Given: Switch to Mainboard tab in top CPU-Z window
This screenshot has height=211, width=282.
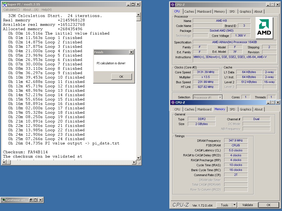Looking at the screenshot, I should click(204, 12).
